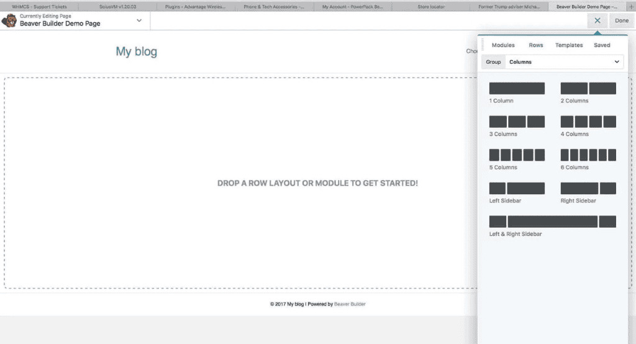The width and height of the screenshot is (636, 344).
Task: Switch to Plugins Advantage Wireless browser tab
Action: 196,6
